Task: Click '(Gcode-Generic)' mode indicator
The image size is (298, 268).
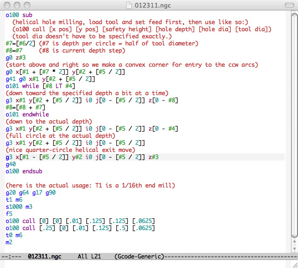Action: (x=139, y=257)
